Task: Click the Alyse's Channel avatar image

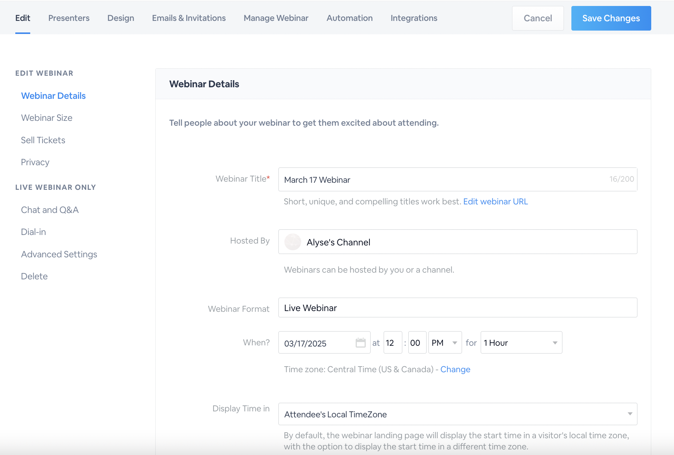Action: click(x=293, y=242)
